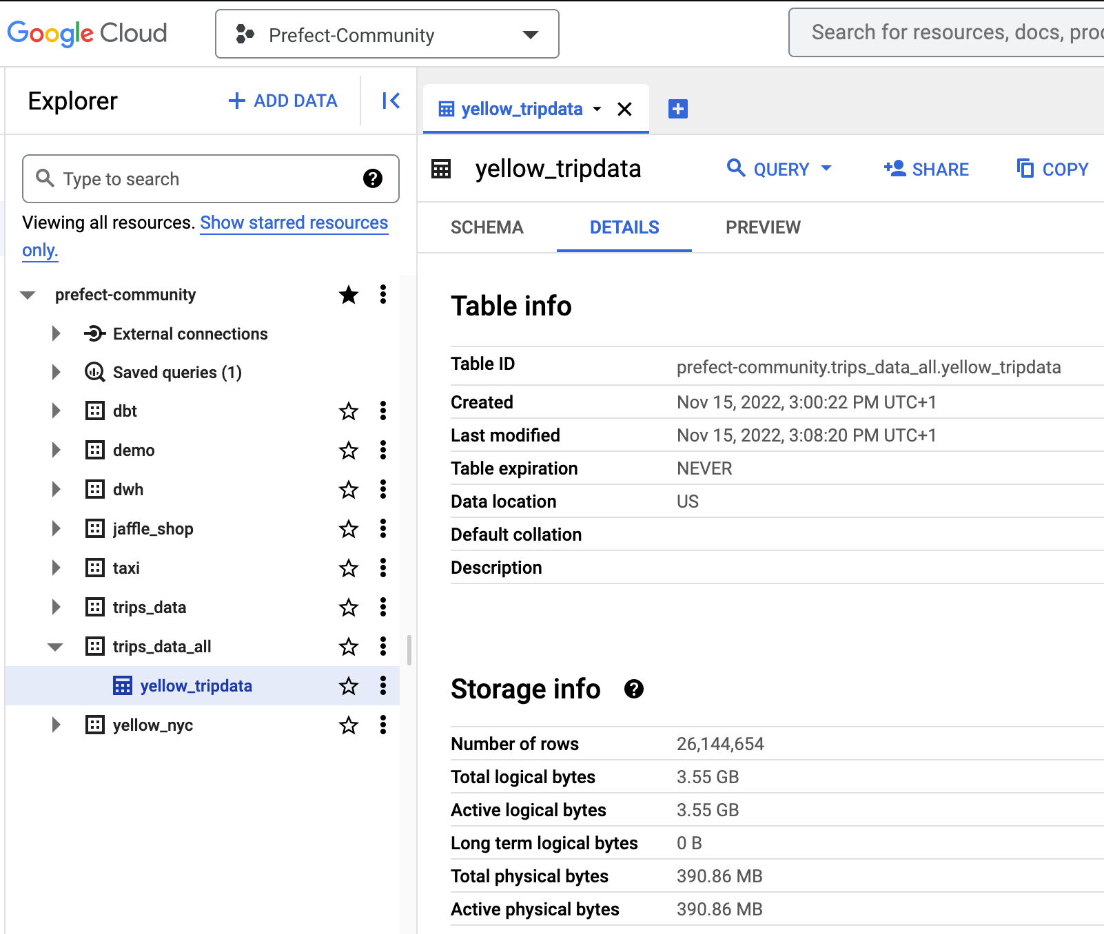Open yellow_nyc actions menu
Viewport: 1104px width, 934px height.
[x=383, y=725]
